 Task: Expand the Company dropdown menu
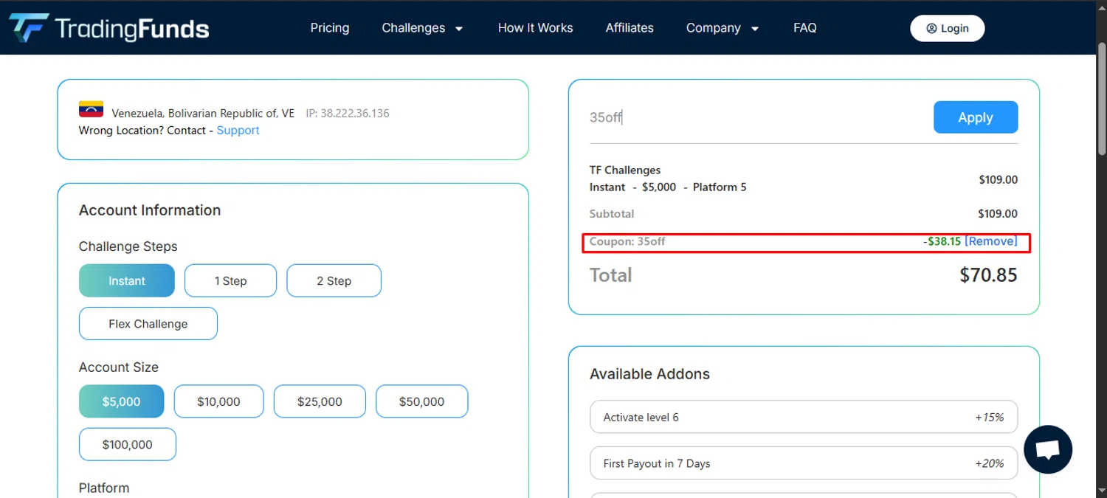tap(723, 28)
